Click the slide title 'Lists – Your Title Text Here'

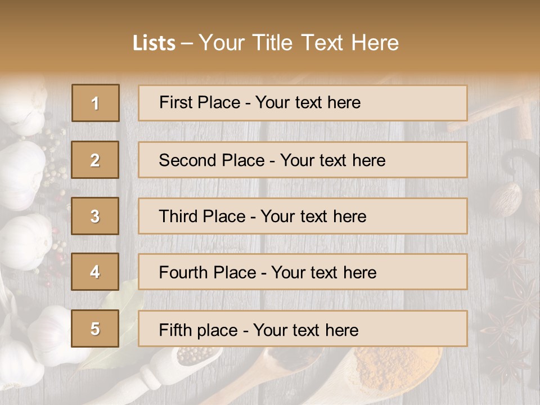click(265, 43)
